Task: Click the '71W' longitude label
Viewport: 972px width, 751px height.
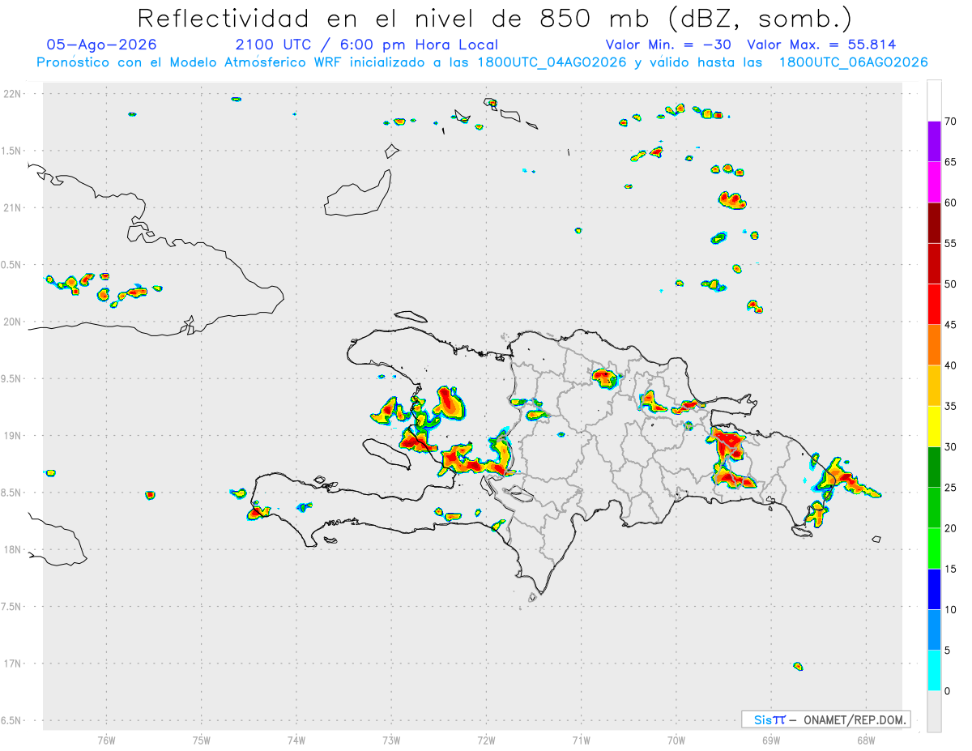Action: click(x=581, y=740)
